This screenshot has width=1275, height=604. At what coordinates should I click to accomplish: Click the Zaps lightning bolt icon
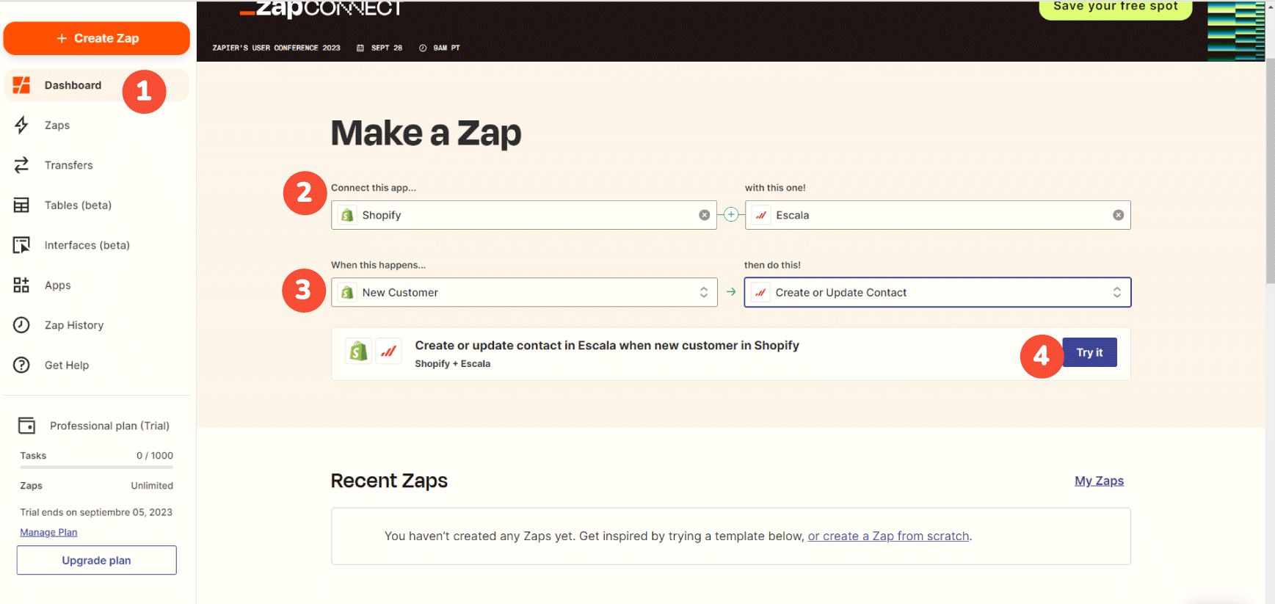tap(21, 125)
